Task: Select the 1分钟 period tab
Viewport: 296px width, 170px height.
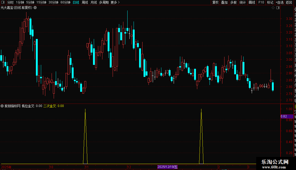Action: tap(20, 2)
